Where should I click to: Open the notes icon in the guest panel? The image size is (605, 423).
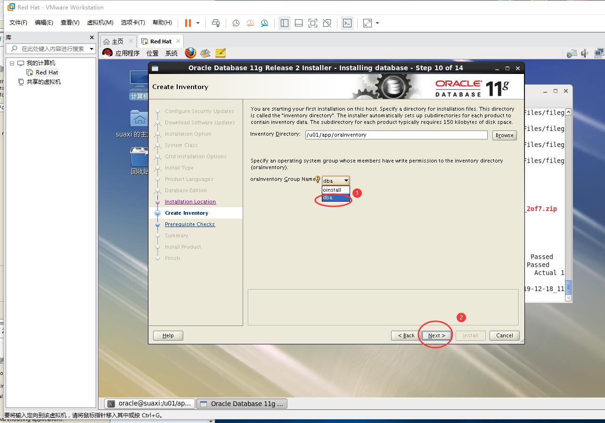tap(221, 53)
